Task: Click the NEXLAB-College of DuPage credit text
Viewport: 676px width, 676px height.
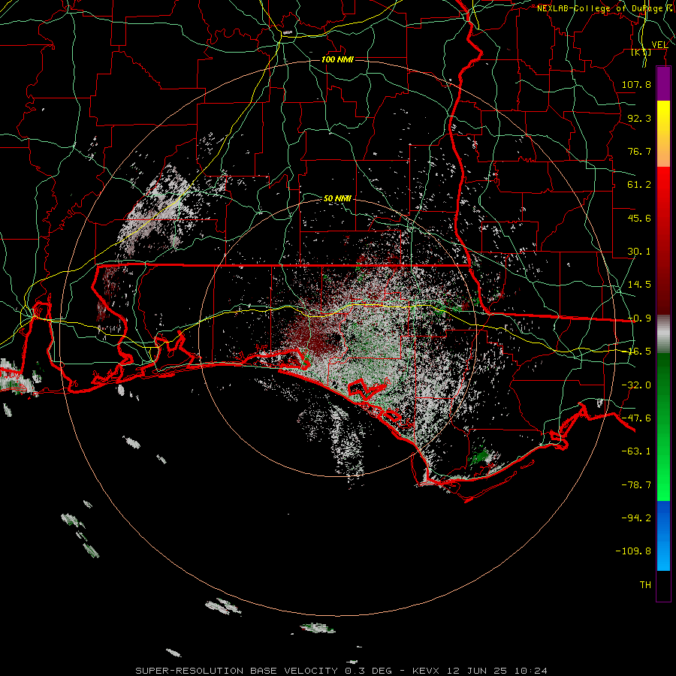Action: tap(603, 8)
